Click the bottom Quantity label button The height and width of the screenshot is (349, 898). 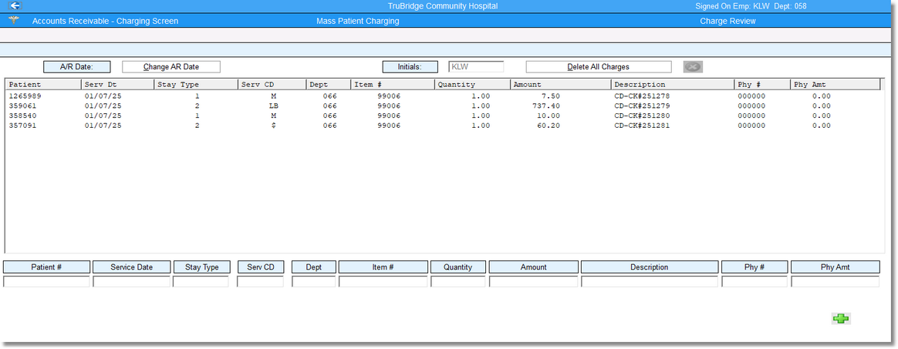click(458, 267)
